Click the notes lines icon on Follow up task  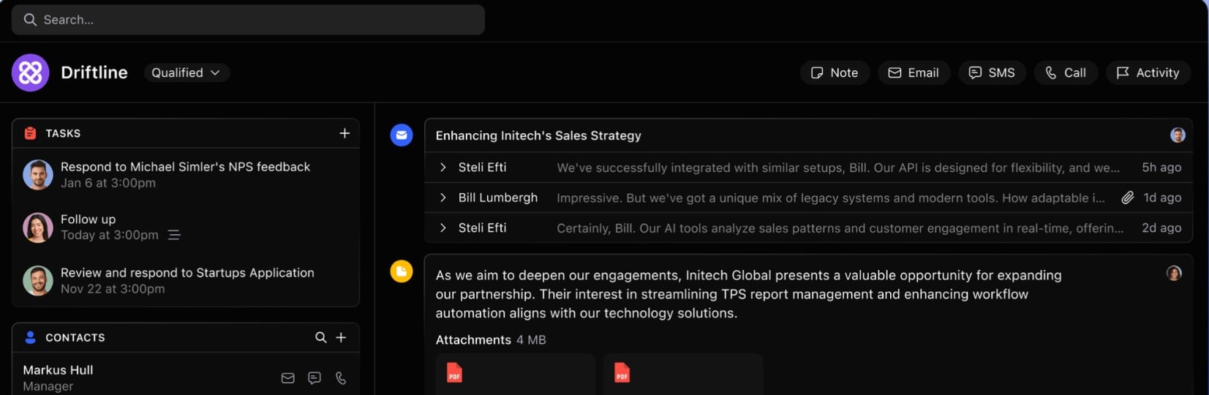click(x=174, y=235)
